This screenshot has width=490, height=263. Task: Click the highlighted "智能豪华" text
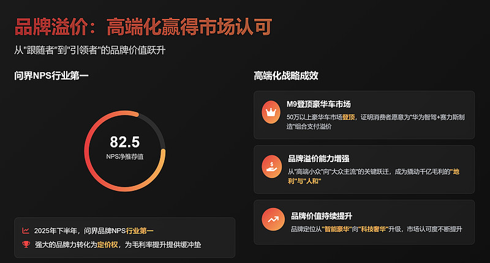(x=336, y=229)
